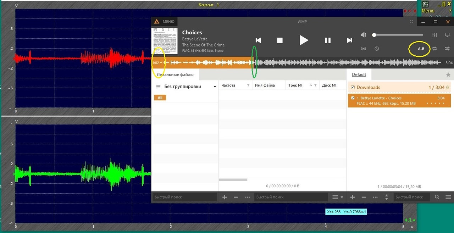Toggle A-B repeat mode
The image size is (454, 233).
point(421,49)
